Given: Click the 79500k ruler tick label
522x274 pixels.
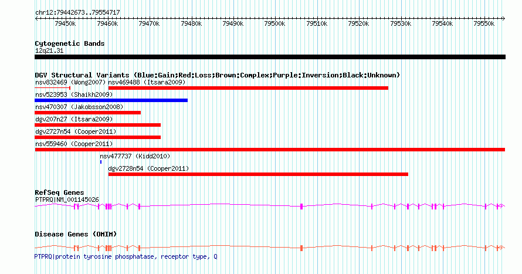Looking at the screenshot, I should point(274,23).
